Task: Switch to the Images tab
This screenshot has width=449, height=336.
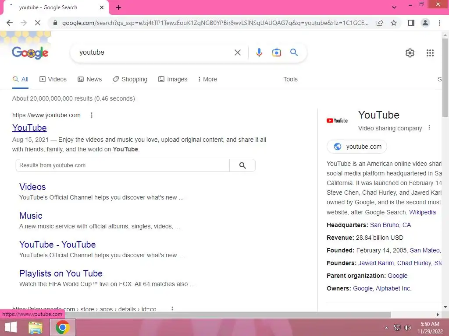Action: coord(173,80)
